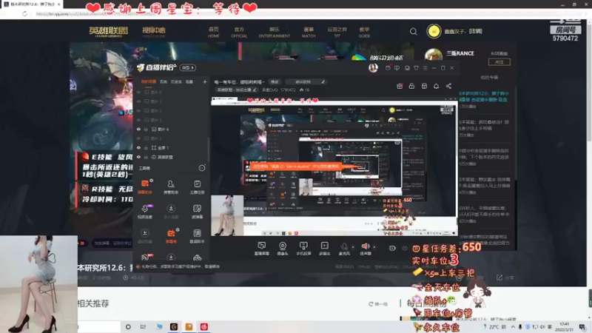Open the red app icon in the taskbar

(204, 326)
